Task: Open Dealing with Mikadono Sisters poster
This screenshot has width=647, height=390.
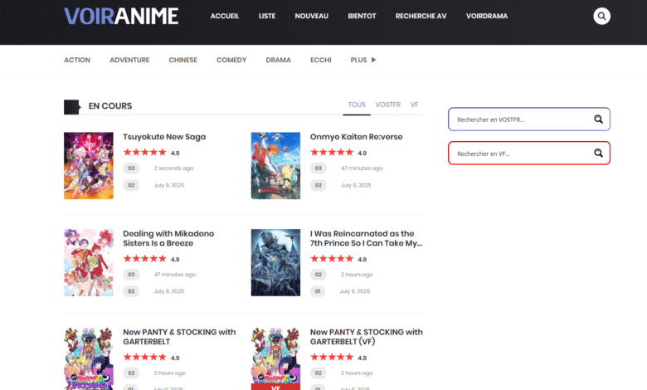Action: click(x=88, y=262)
